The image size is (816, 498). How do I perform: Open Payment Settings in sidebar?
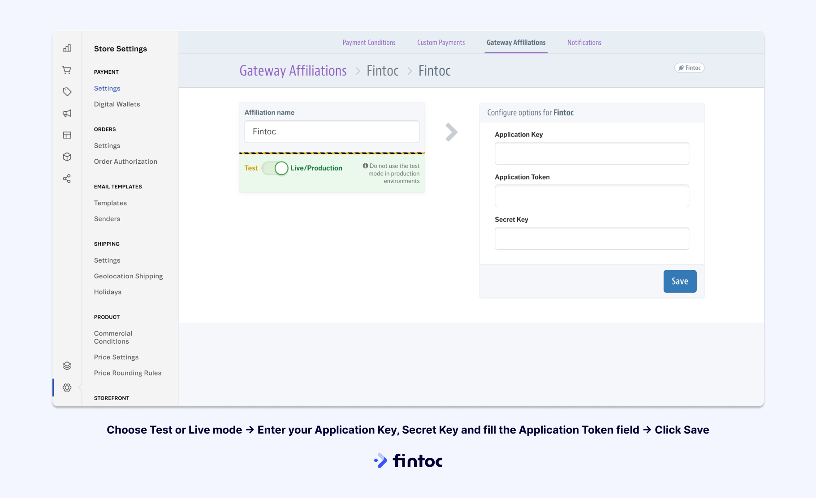[x=107, y=89]
